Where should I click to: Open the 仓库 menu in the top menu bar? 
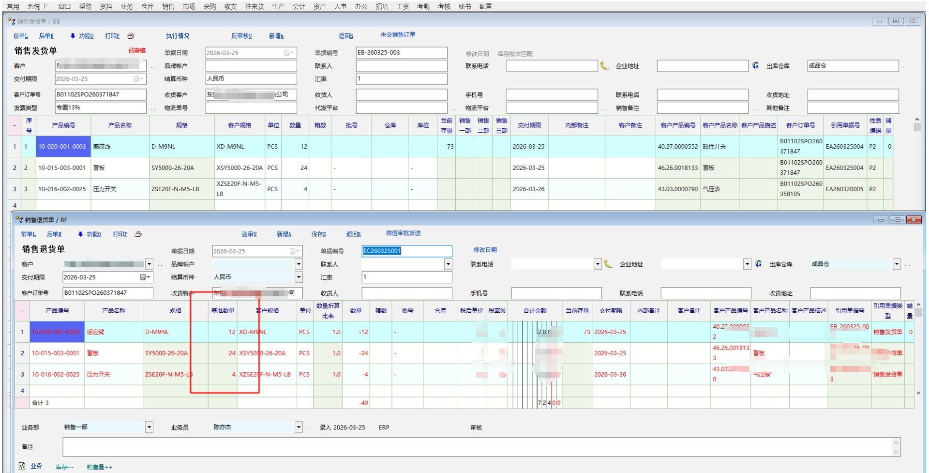tap(148, 6)
